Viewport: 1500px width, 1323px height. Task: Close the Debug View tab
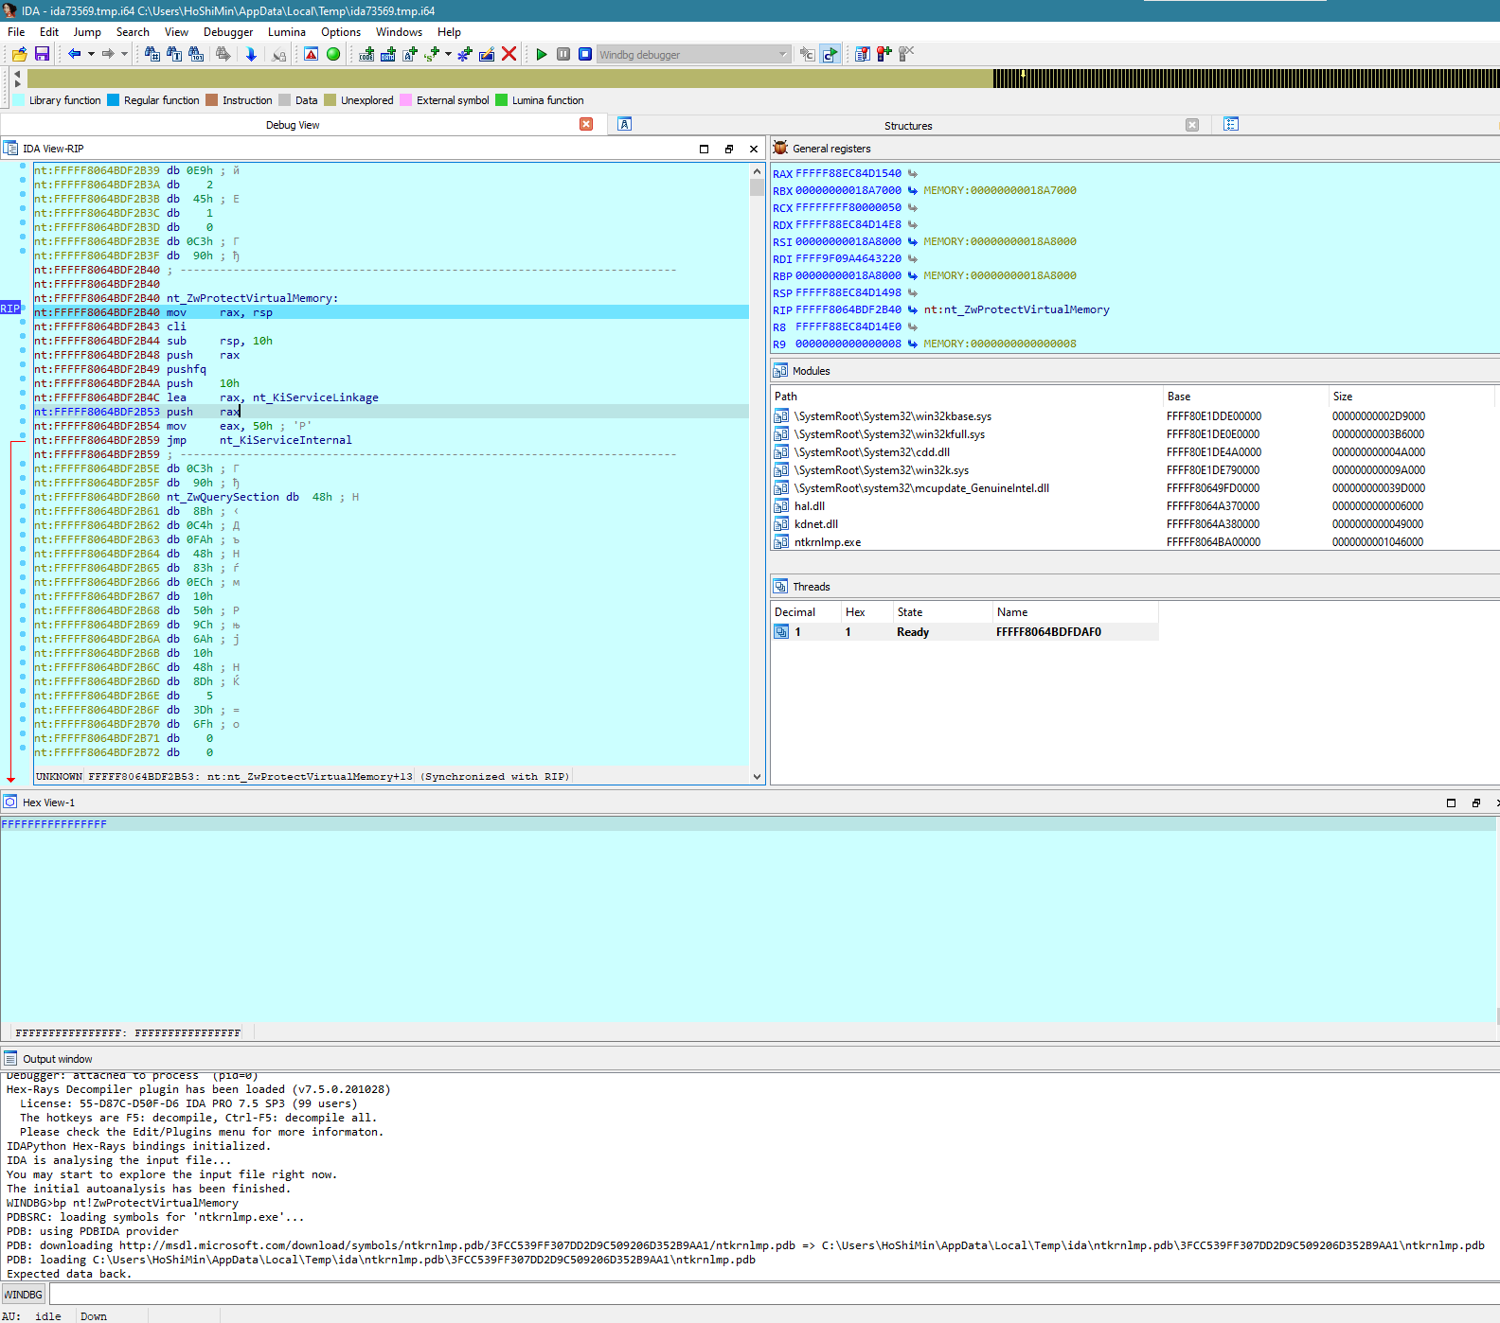click(x=586, y=125)
